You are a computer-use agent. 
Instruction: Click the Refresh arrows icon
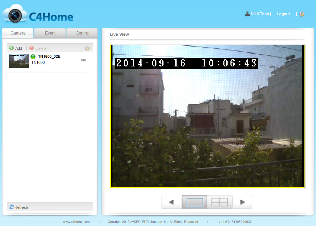[x=11, y=207]
